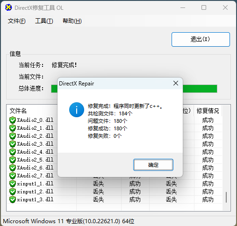Screen dimensions: 237x226
Task: Click the 文件名 column header
Action: tap(18, 111)
